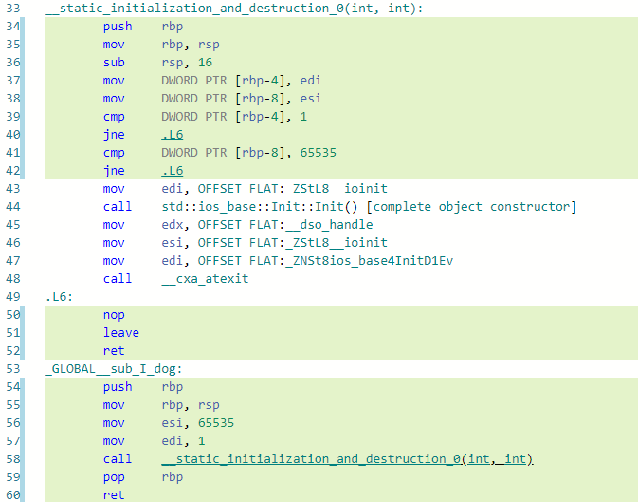Click the pop instruction on line 59
Screen dimensions: 638x502
coord(114,477)
